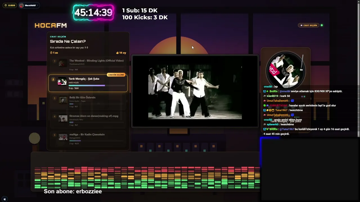
Task: Click the @Tuna1967 mention in BotRix's message
Action: tap(287, 129)
